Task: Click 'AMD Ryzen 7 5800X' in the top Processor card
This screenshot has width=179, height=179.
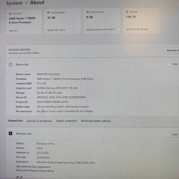Action: point(22,19)
